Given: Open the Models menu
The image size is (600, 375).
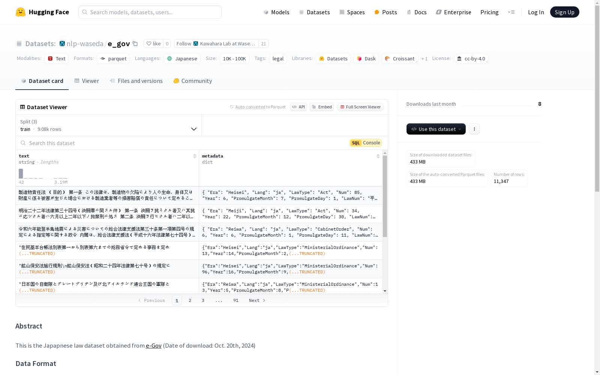Looking at the screenshot, I should [276, 12].
